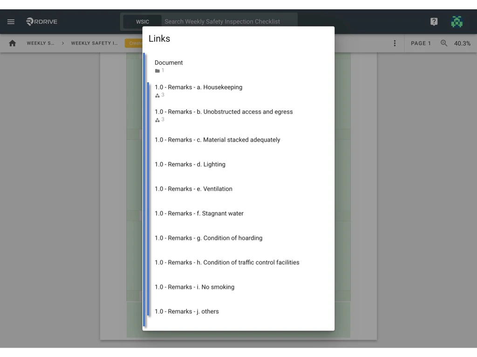
Task: Expand breadcrumb item WEEKLY S...
Action: (x=40, y=43)
